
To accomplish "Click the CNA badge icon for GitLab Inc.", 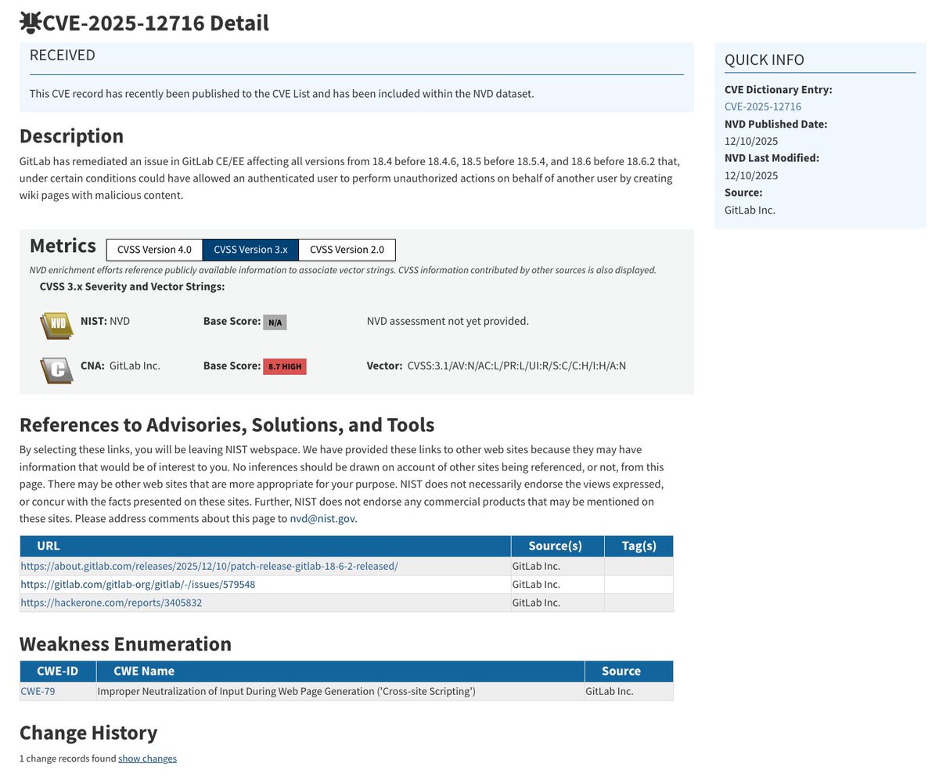I will 56,369.
